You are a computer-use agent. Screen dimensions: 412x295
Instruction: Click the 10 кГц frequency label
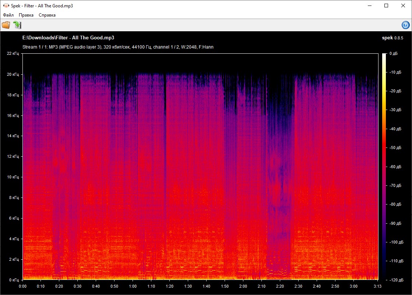pos(14,177)
